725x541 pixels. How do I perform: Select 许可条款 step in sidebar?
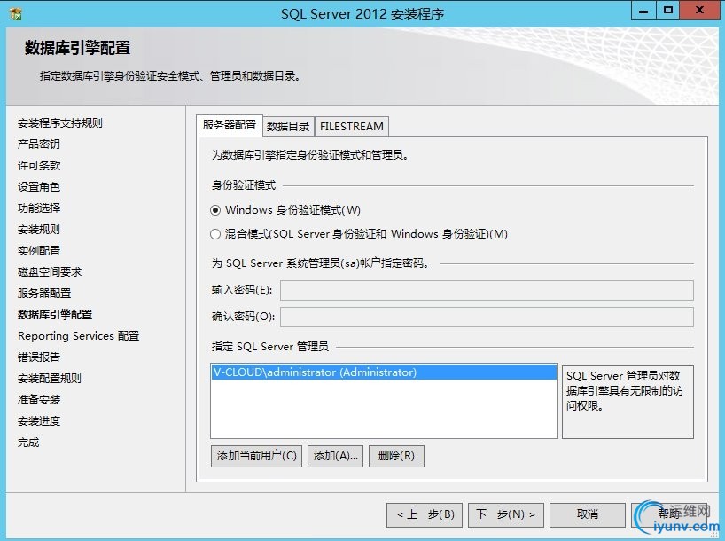[39, 166]
